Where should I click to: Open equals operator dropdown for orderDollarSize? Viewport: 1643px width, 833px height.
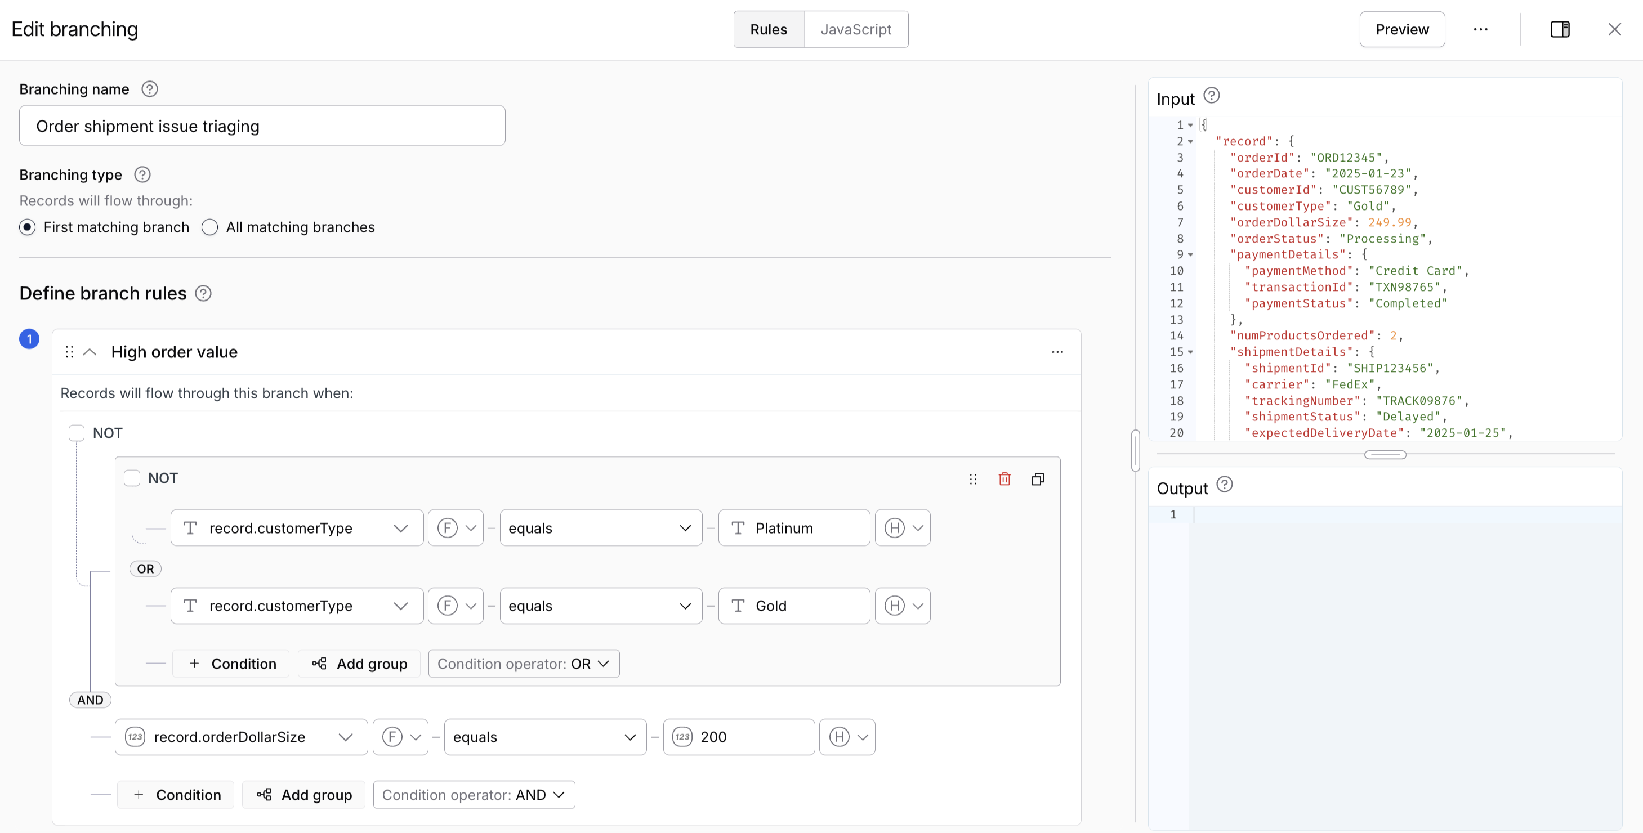coord(546,737)
